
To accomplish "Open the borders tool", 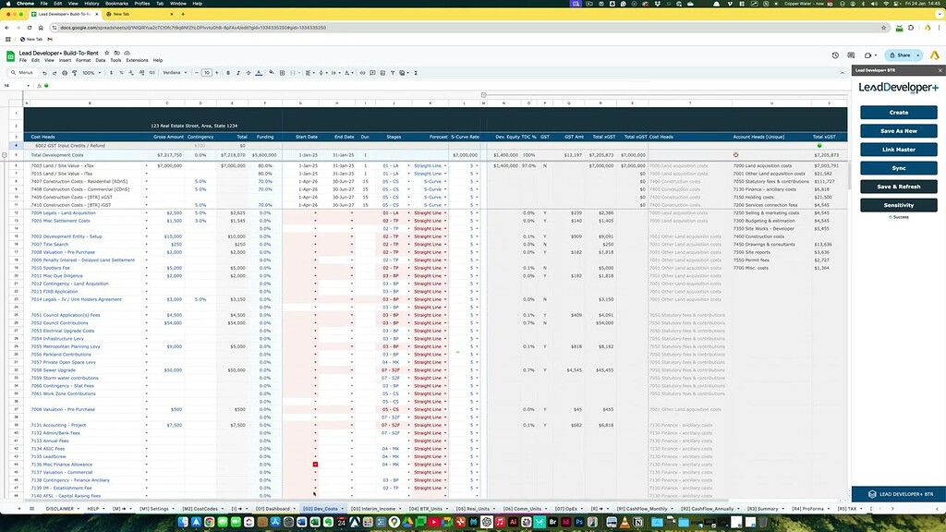I will point(282,73).
